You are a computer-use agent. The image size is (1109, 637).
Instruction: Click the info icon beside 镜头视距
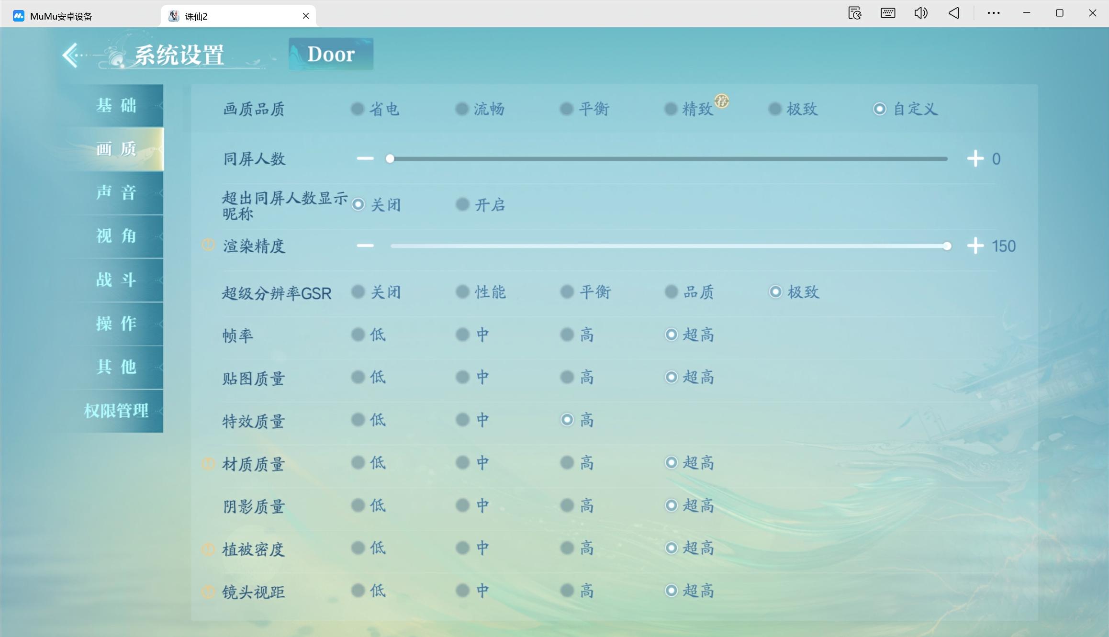pos(208,592)
